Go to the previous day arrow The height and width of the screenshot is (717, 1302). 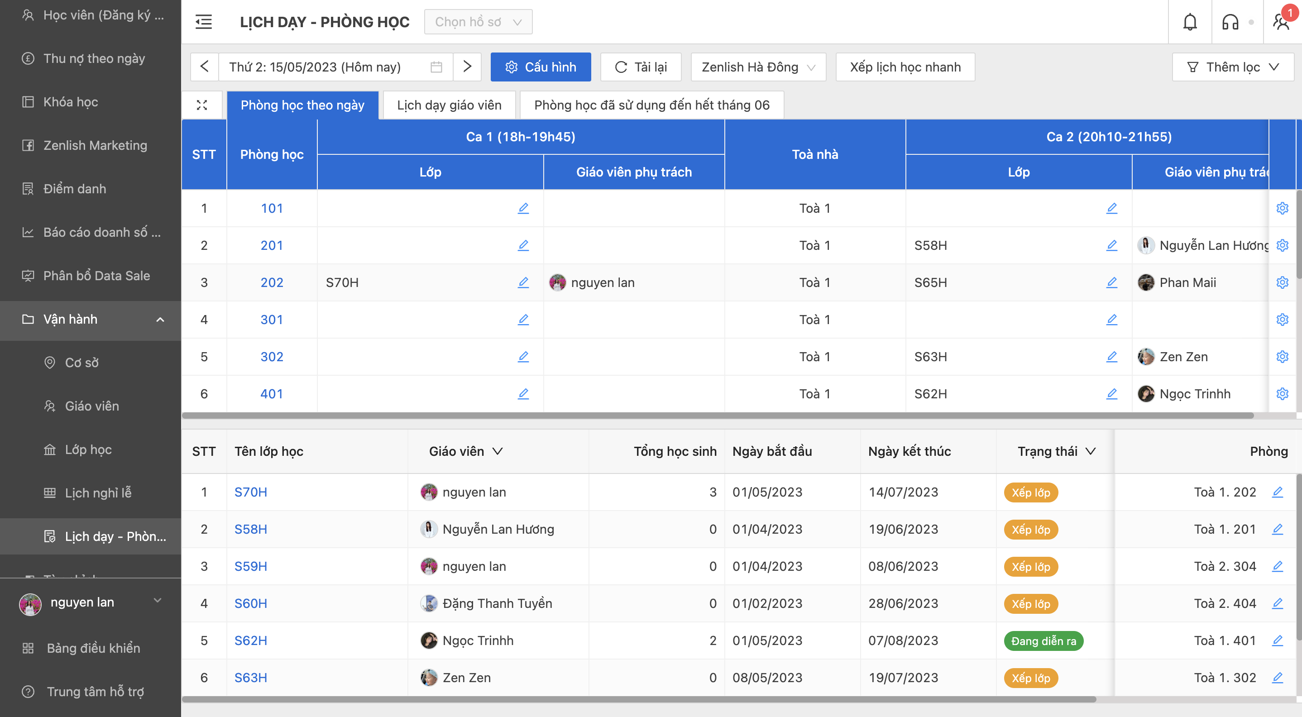pos(205,67)
